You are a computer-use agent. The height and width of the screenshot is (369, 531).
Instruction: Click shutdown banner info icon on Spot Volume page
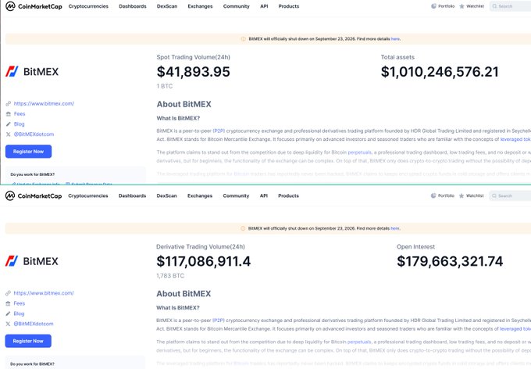(243, 39)
